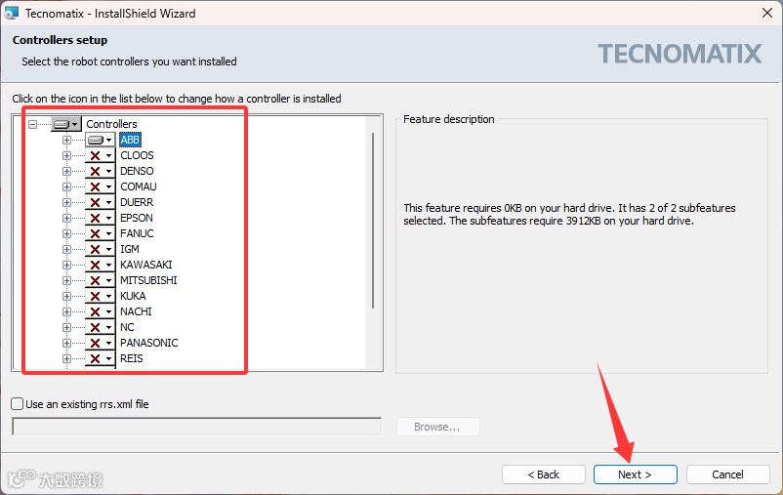Close the InstallShield Wizard window
This screenshot has height=495, width=783.
[x=767, y=13]
